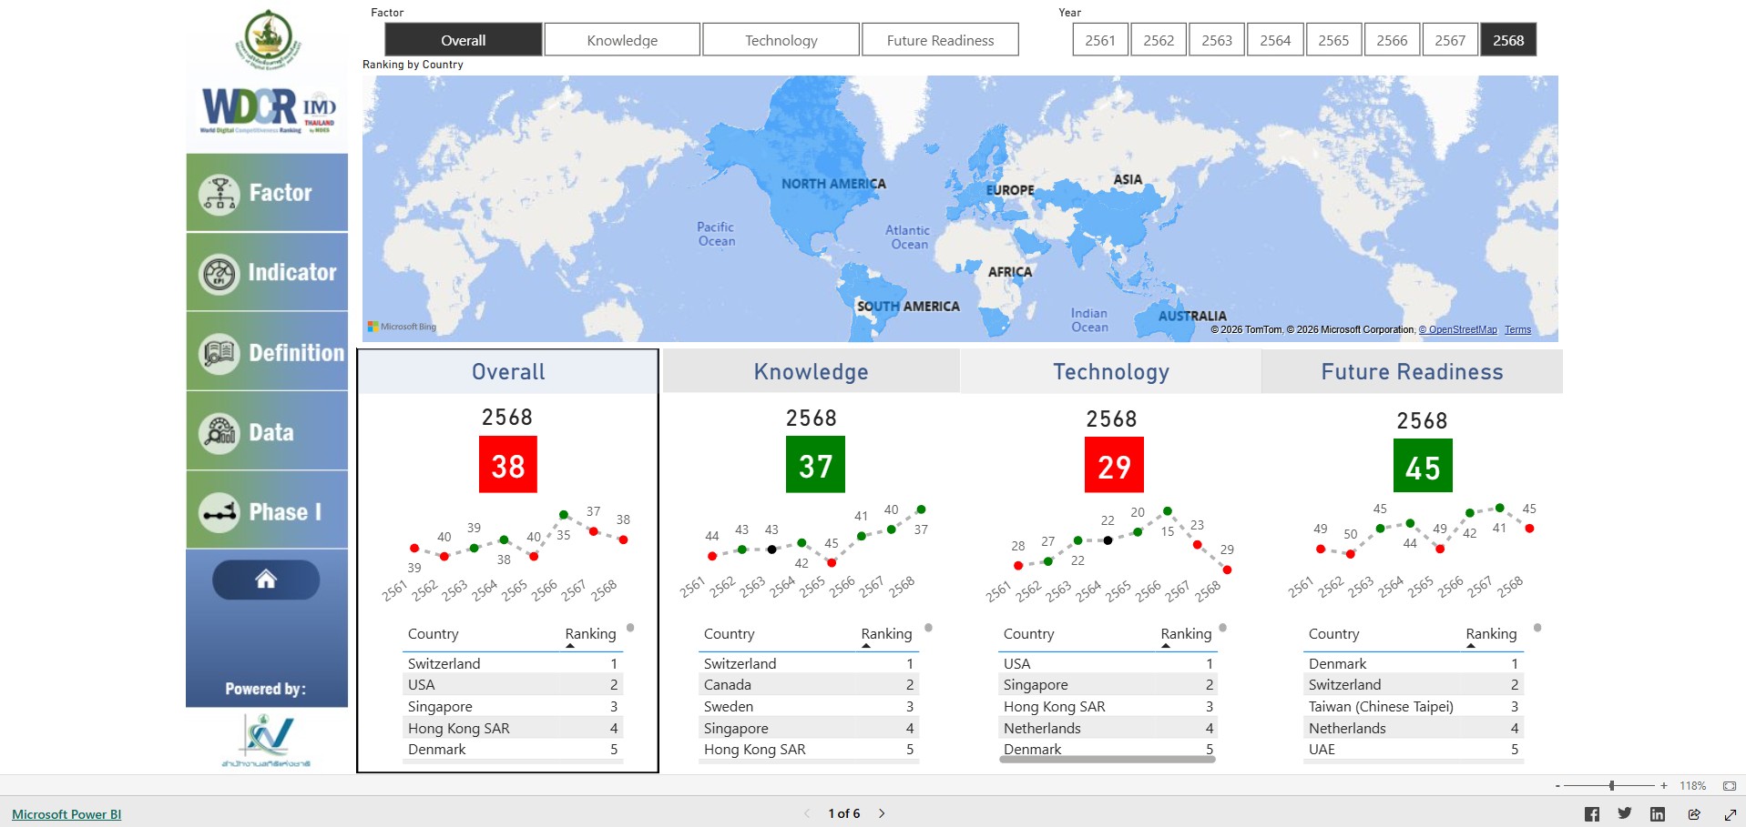Adjust the zoom level slider

pos(1611,785)
